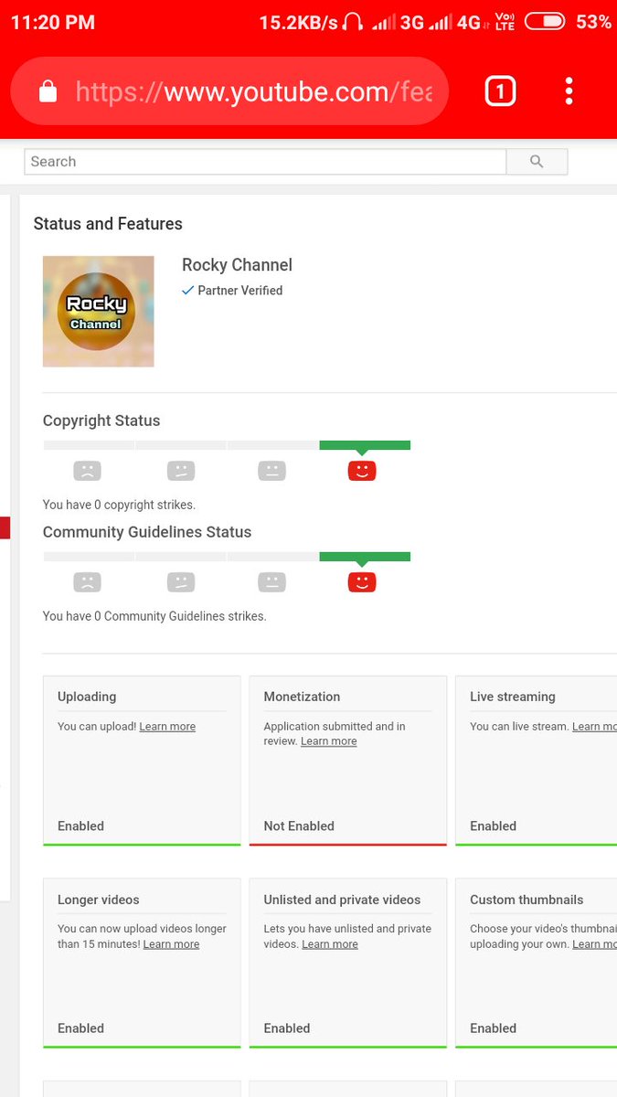Screen dimensions: 617x1097
Task: Tap the neutral face icon under Copyright Status
Action: tap(271, 471)
